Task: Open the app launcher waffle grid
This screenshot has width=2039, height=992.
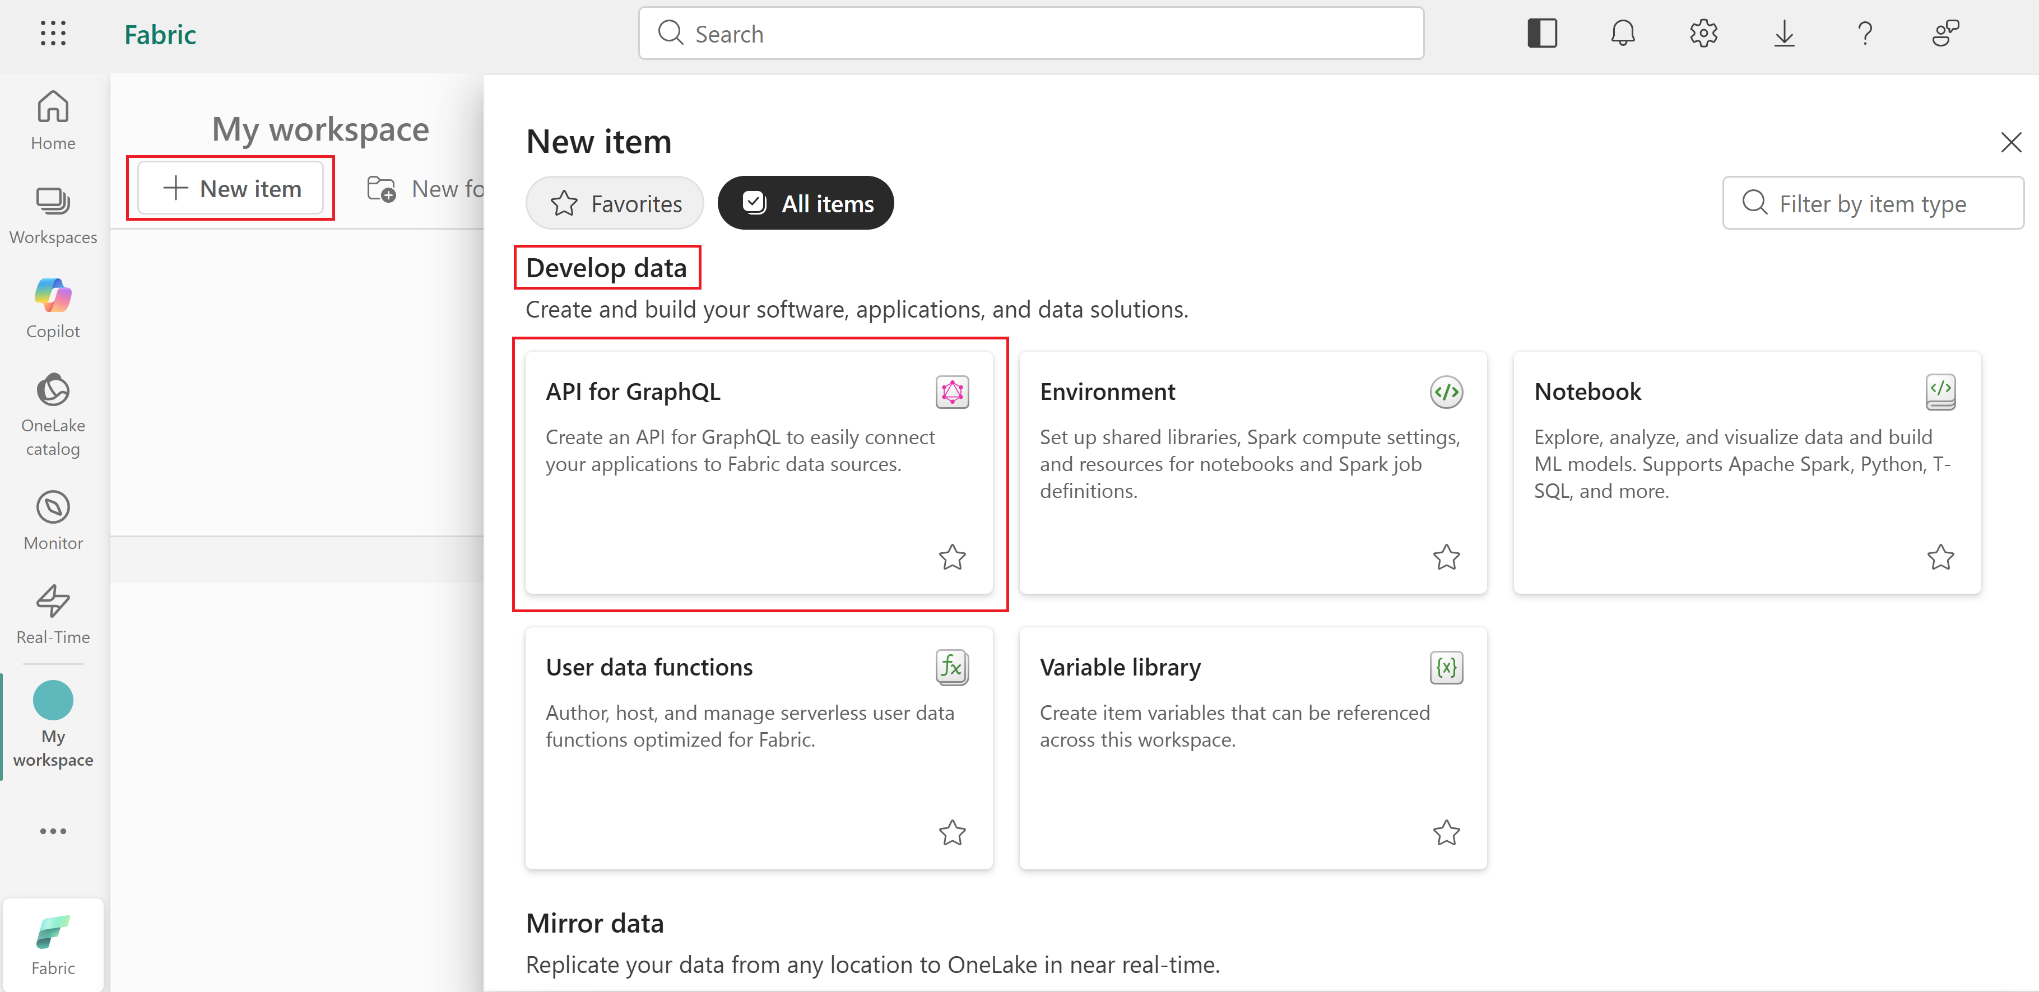Action: tap(53, 33)
